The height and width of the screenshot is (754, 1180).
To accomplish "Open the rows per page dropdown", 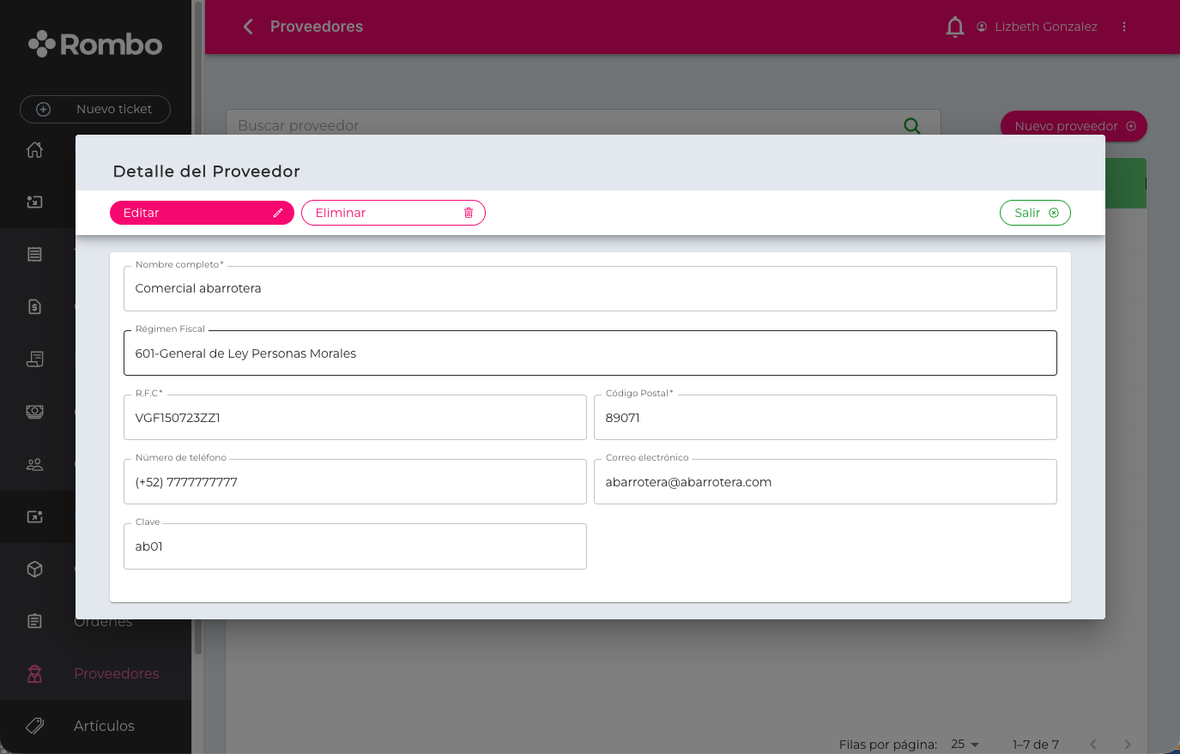I will coord(965,745).
